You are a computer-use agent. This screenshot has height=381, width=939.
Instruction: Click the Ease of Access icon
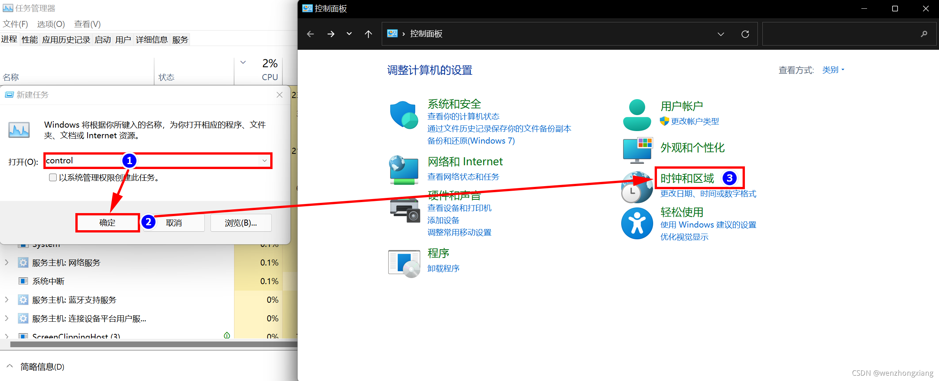tap(637, 223)
